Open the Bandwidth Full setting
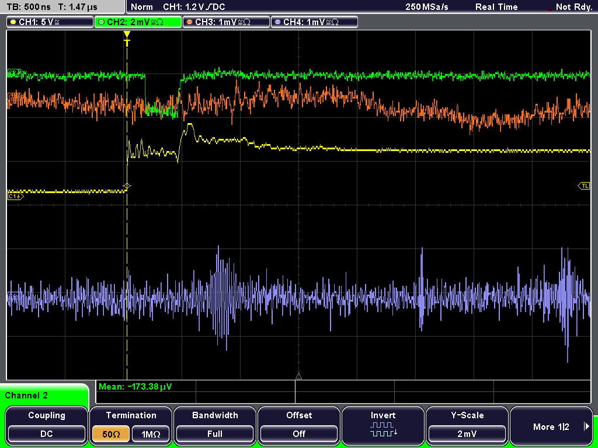This screenshot has width=598, height=448. pos(215,425)
